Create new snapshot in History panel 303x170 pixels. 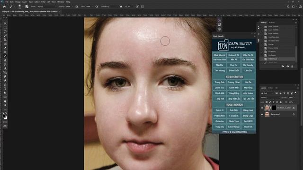tap(287, 66)
